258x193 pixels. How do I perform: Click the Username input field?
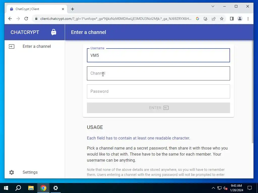(x=158, y=55)
